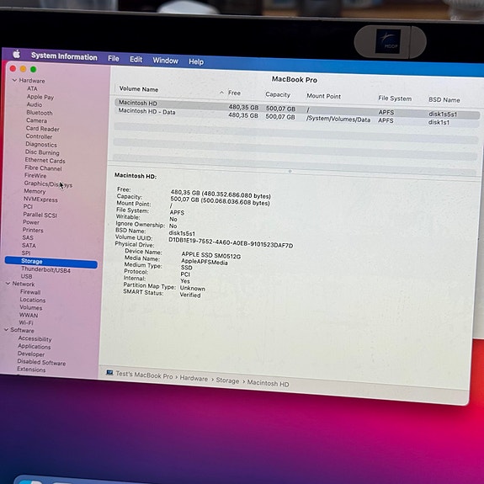Select Card Reader in the sidebar

pos(43,129)
